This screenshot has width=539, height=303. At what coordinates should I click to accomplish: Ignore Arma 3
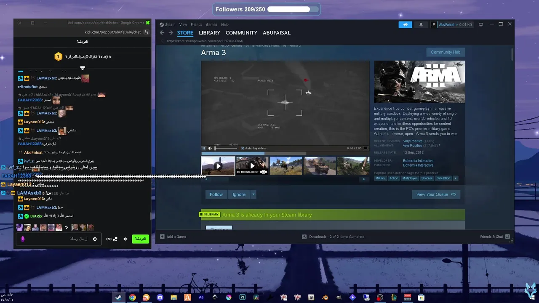[239, 194]
